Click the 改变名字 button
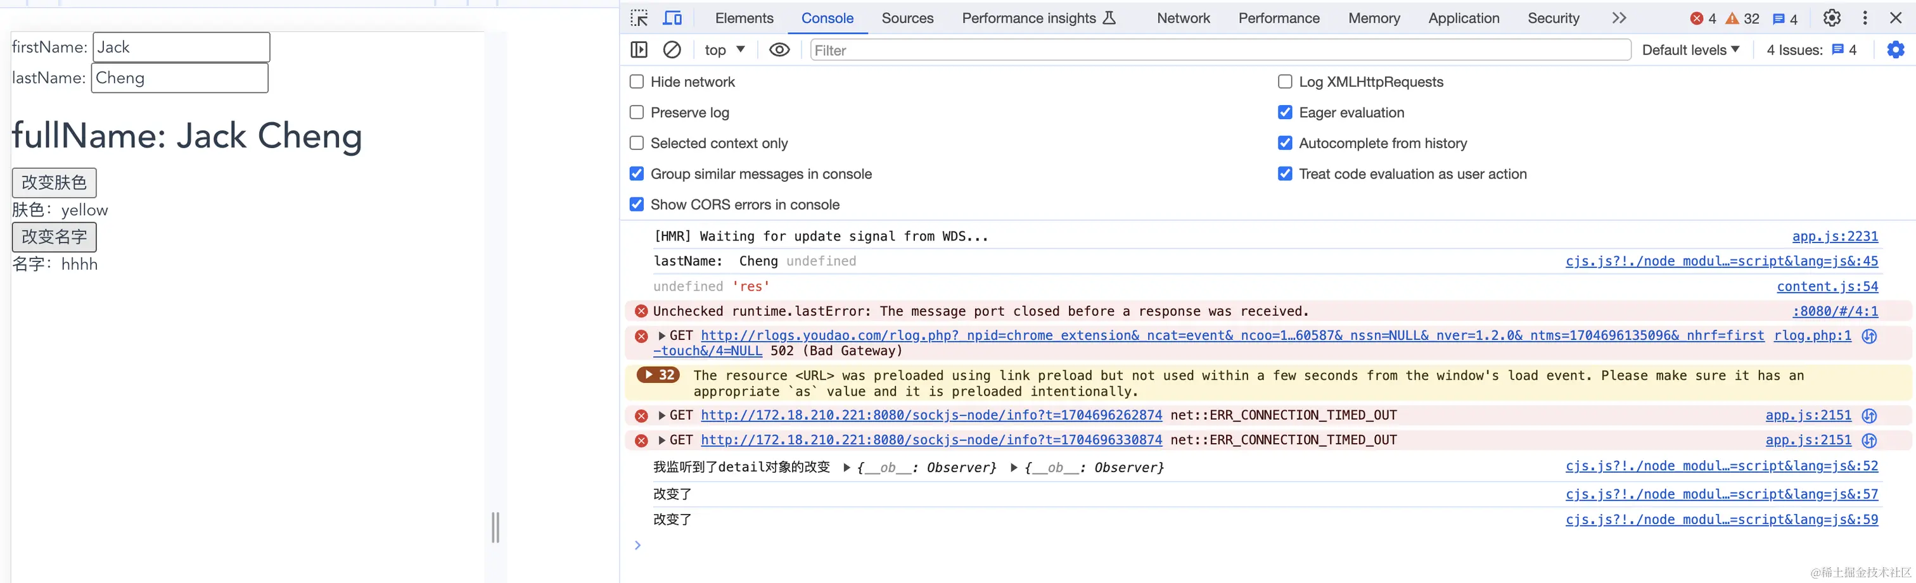 pyautogui.click(x=54, y=237)
